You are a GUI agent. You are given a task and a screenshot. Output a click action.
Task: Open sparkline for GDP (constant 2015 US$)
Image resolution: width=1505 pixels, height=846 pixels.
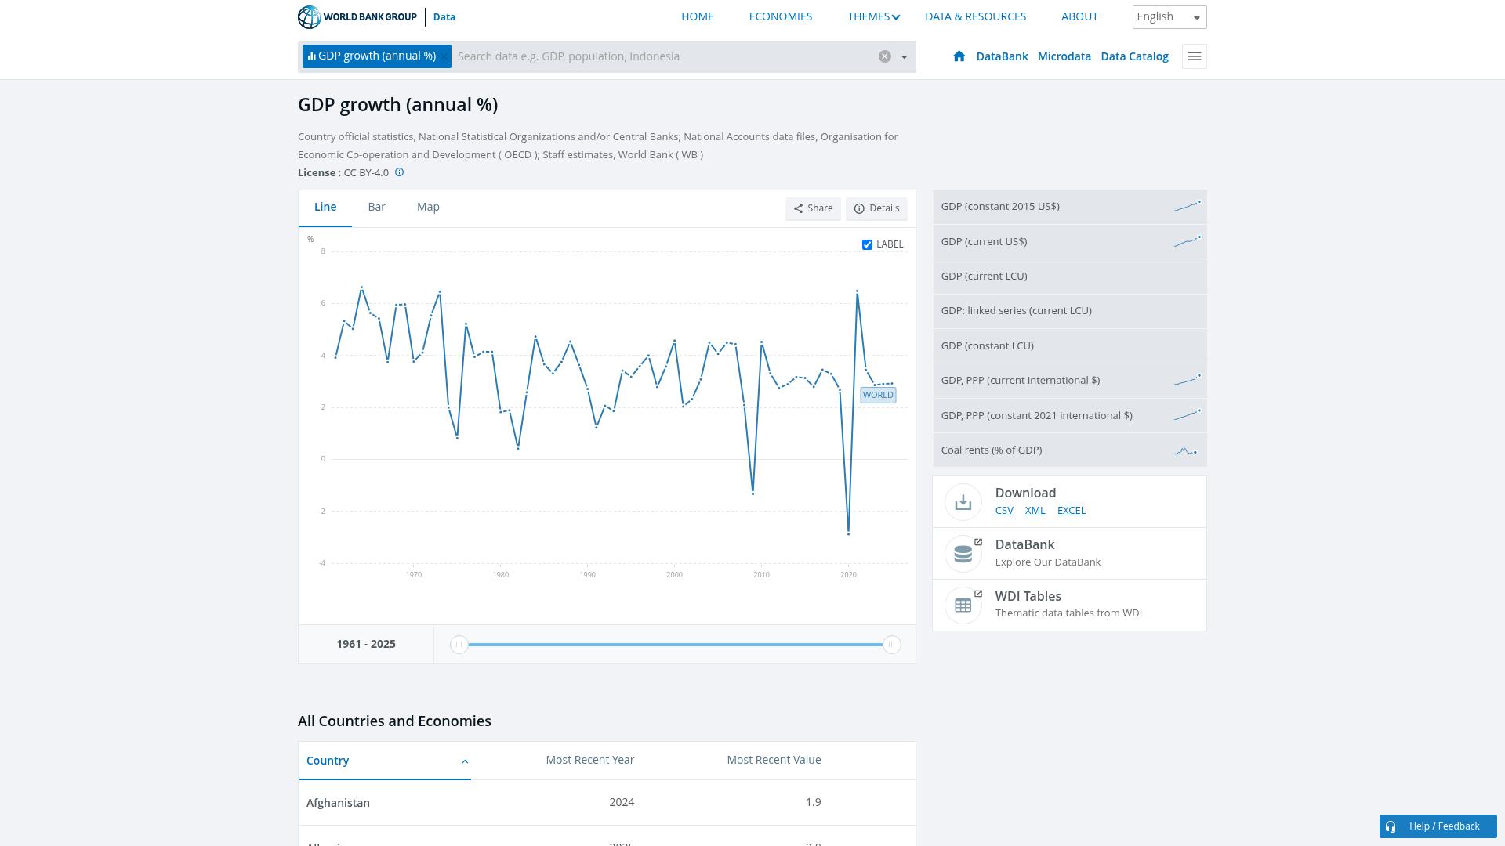pos(1187,206)
